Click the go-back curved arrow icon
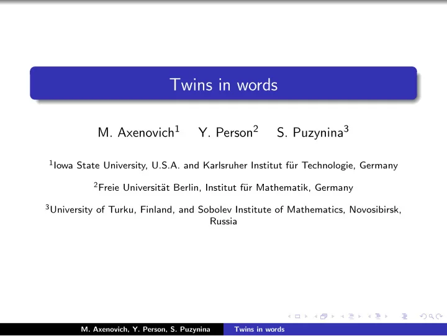 tap(423, 316)
